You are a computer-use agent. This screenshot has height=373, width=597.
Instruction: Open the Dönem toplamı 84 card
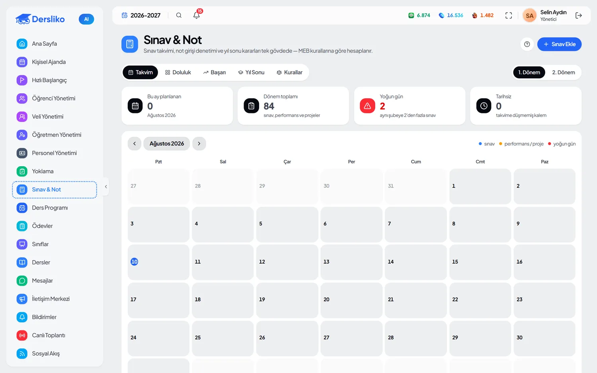293,106
